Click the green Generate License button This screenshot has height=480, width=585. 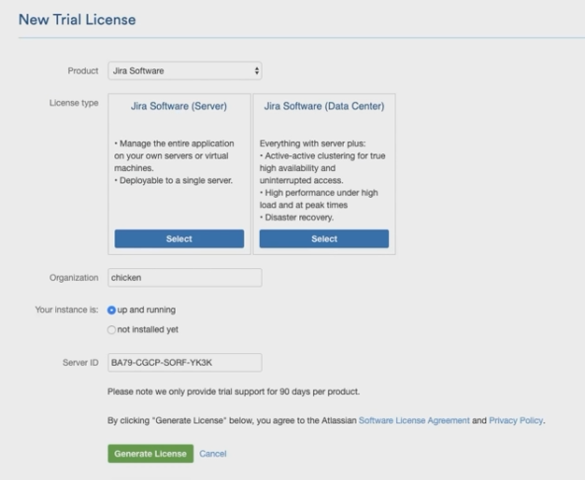(150, 454)
